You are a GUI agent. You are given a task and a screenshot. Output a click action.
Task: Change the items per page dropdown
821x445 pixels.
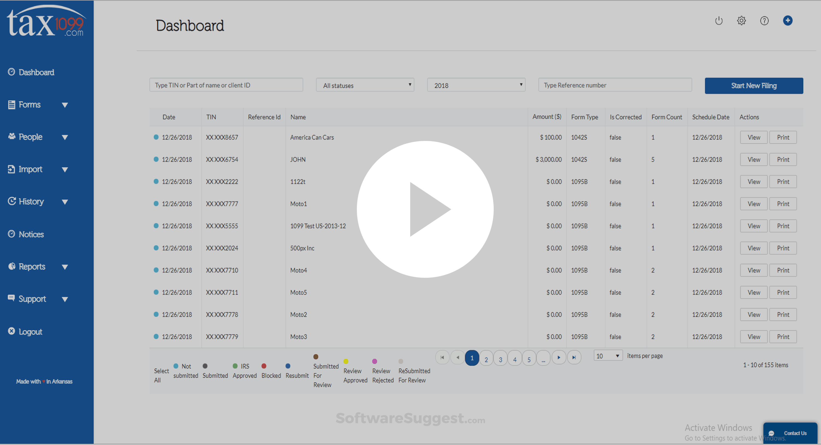pos(608,356)
